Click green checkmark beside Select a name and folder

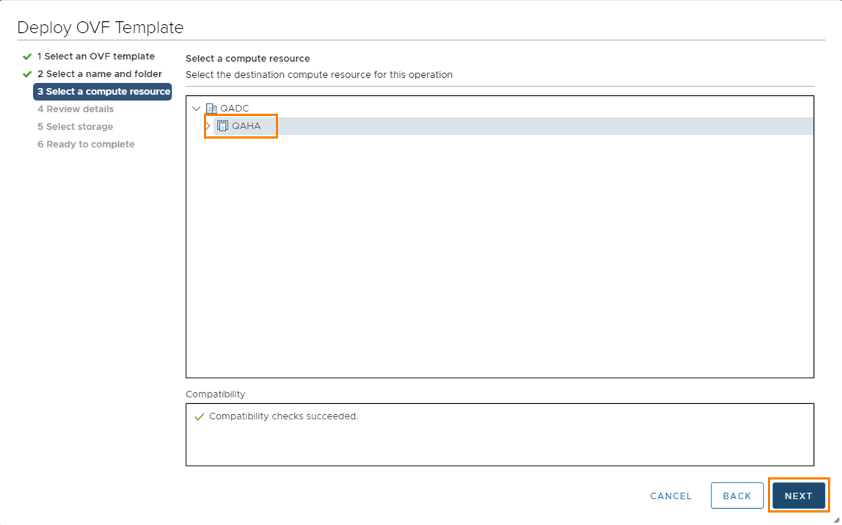28,74
